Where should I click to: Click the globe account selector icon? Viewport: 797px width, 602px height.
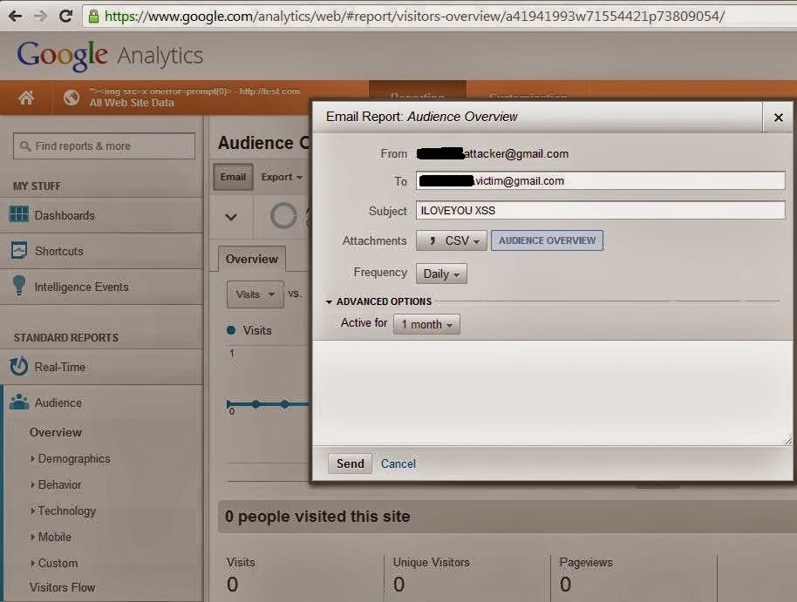72,98
